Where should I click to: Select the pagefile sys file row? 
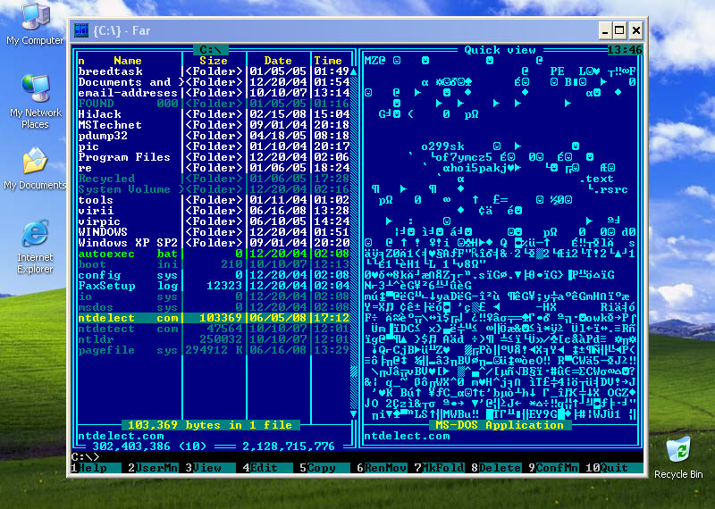(x=214, y=350)
